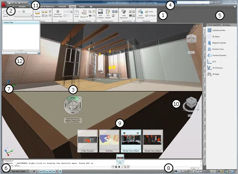Pin the Action Recorder panel open
The image size is (238, 174).
[x=39, y=53]
